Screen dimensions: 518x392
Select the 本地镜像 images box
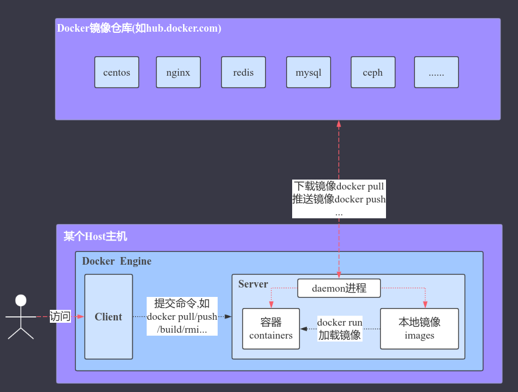(x=419, y=329)
